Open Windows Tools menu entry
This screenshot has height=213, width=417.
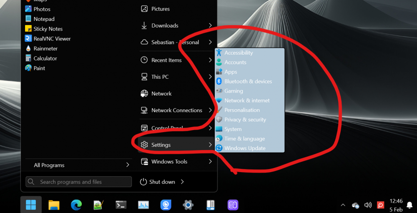[x=169, y=161]
